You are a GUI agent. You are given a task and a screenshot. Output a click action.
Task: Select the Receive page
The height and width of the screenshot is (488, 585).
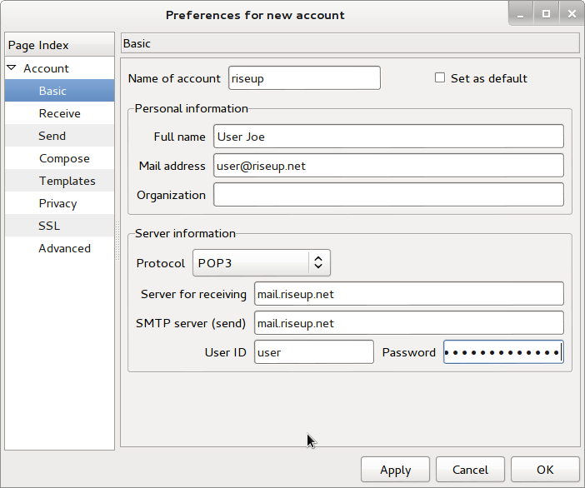[59, 113]
